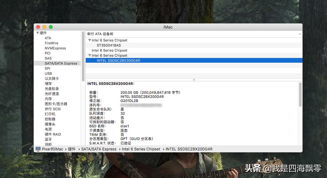The height and width of the screenshot is (178, 327).
Task: Collapse the first Intel 6 Series Chipset triangle
Action: point(90,40)
